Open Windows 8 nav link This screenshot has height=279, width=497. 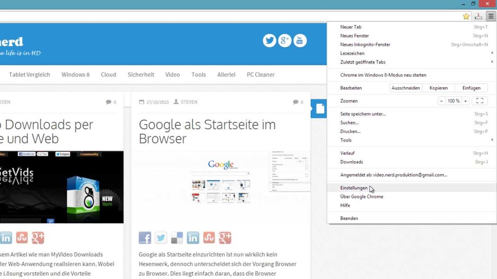click(75, 74)
